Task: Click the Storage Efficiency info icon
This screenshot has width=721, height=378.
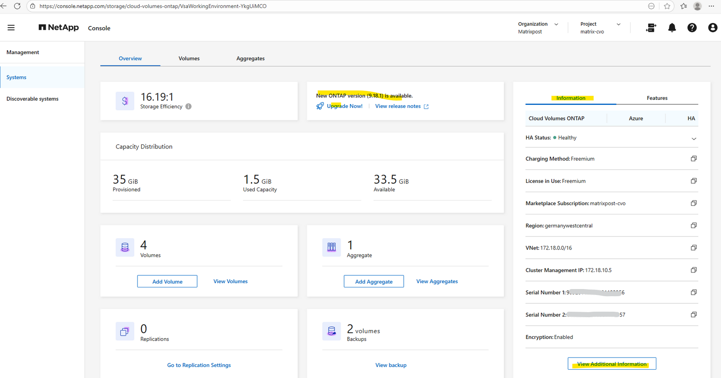Action: 189,107
